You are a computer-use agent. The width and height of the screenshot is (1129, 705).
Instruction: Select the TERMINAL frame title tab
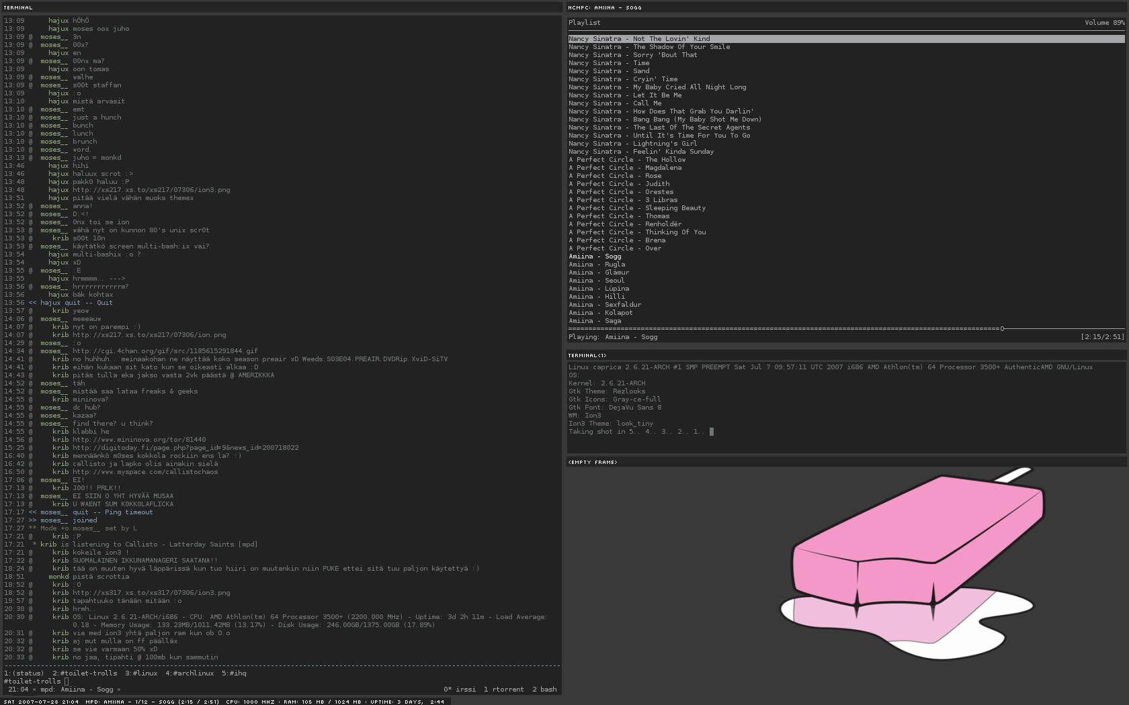point(281,7)
